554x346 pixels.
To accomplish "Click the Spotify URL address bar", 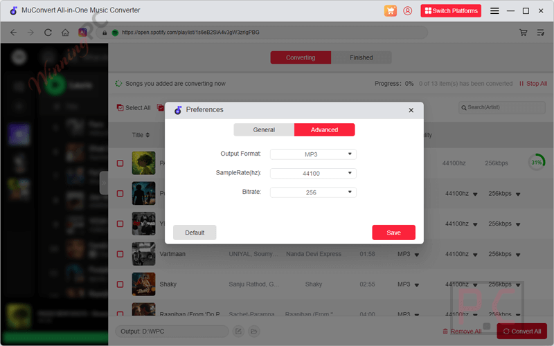I will (x=262, y=33).
